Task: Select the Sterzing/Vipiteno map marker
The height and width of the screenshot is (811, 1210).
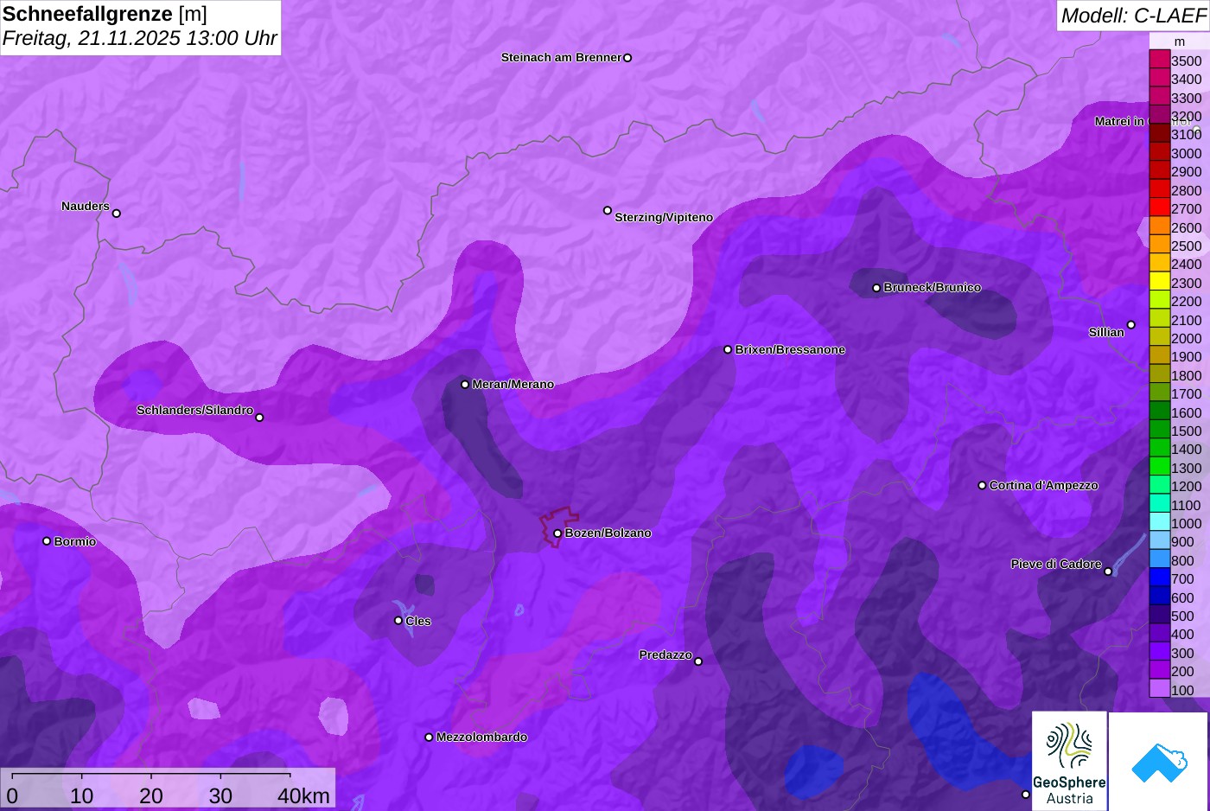Action: point(608,210)
